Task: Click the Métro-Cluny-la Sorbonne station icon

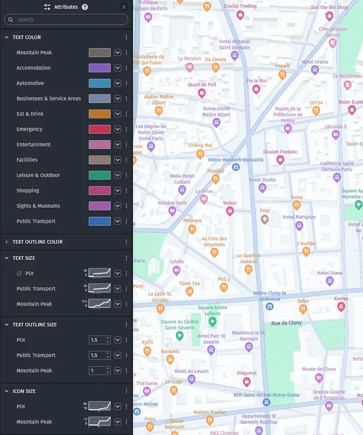Action: 269,307
